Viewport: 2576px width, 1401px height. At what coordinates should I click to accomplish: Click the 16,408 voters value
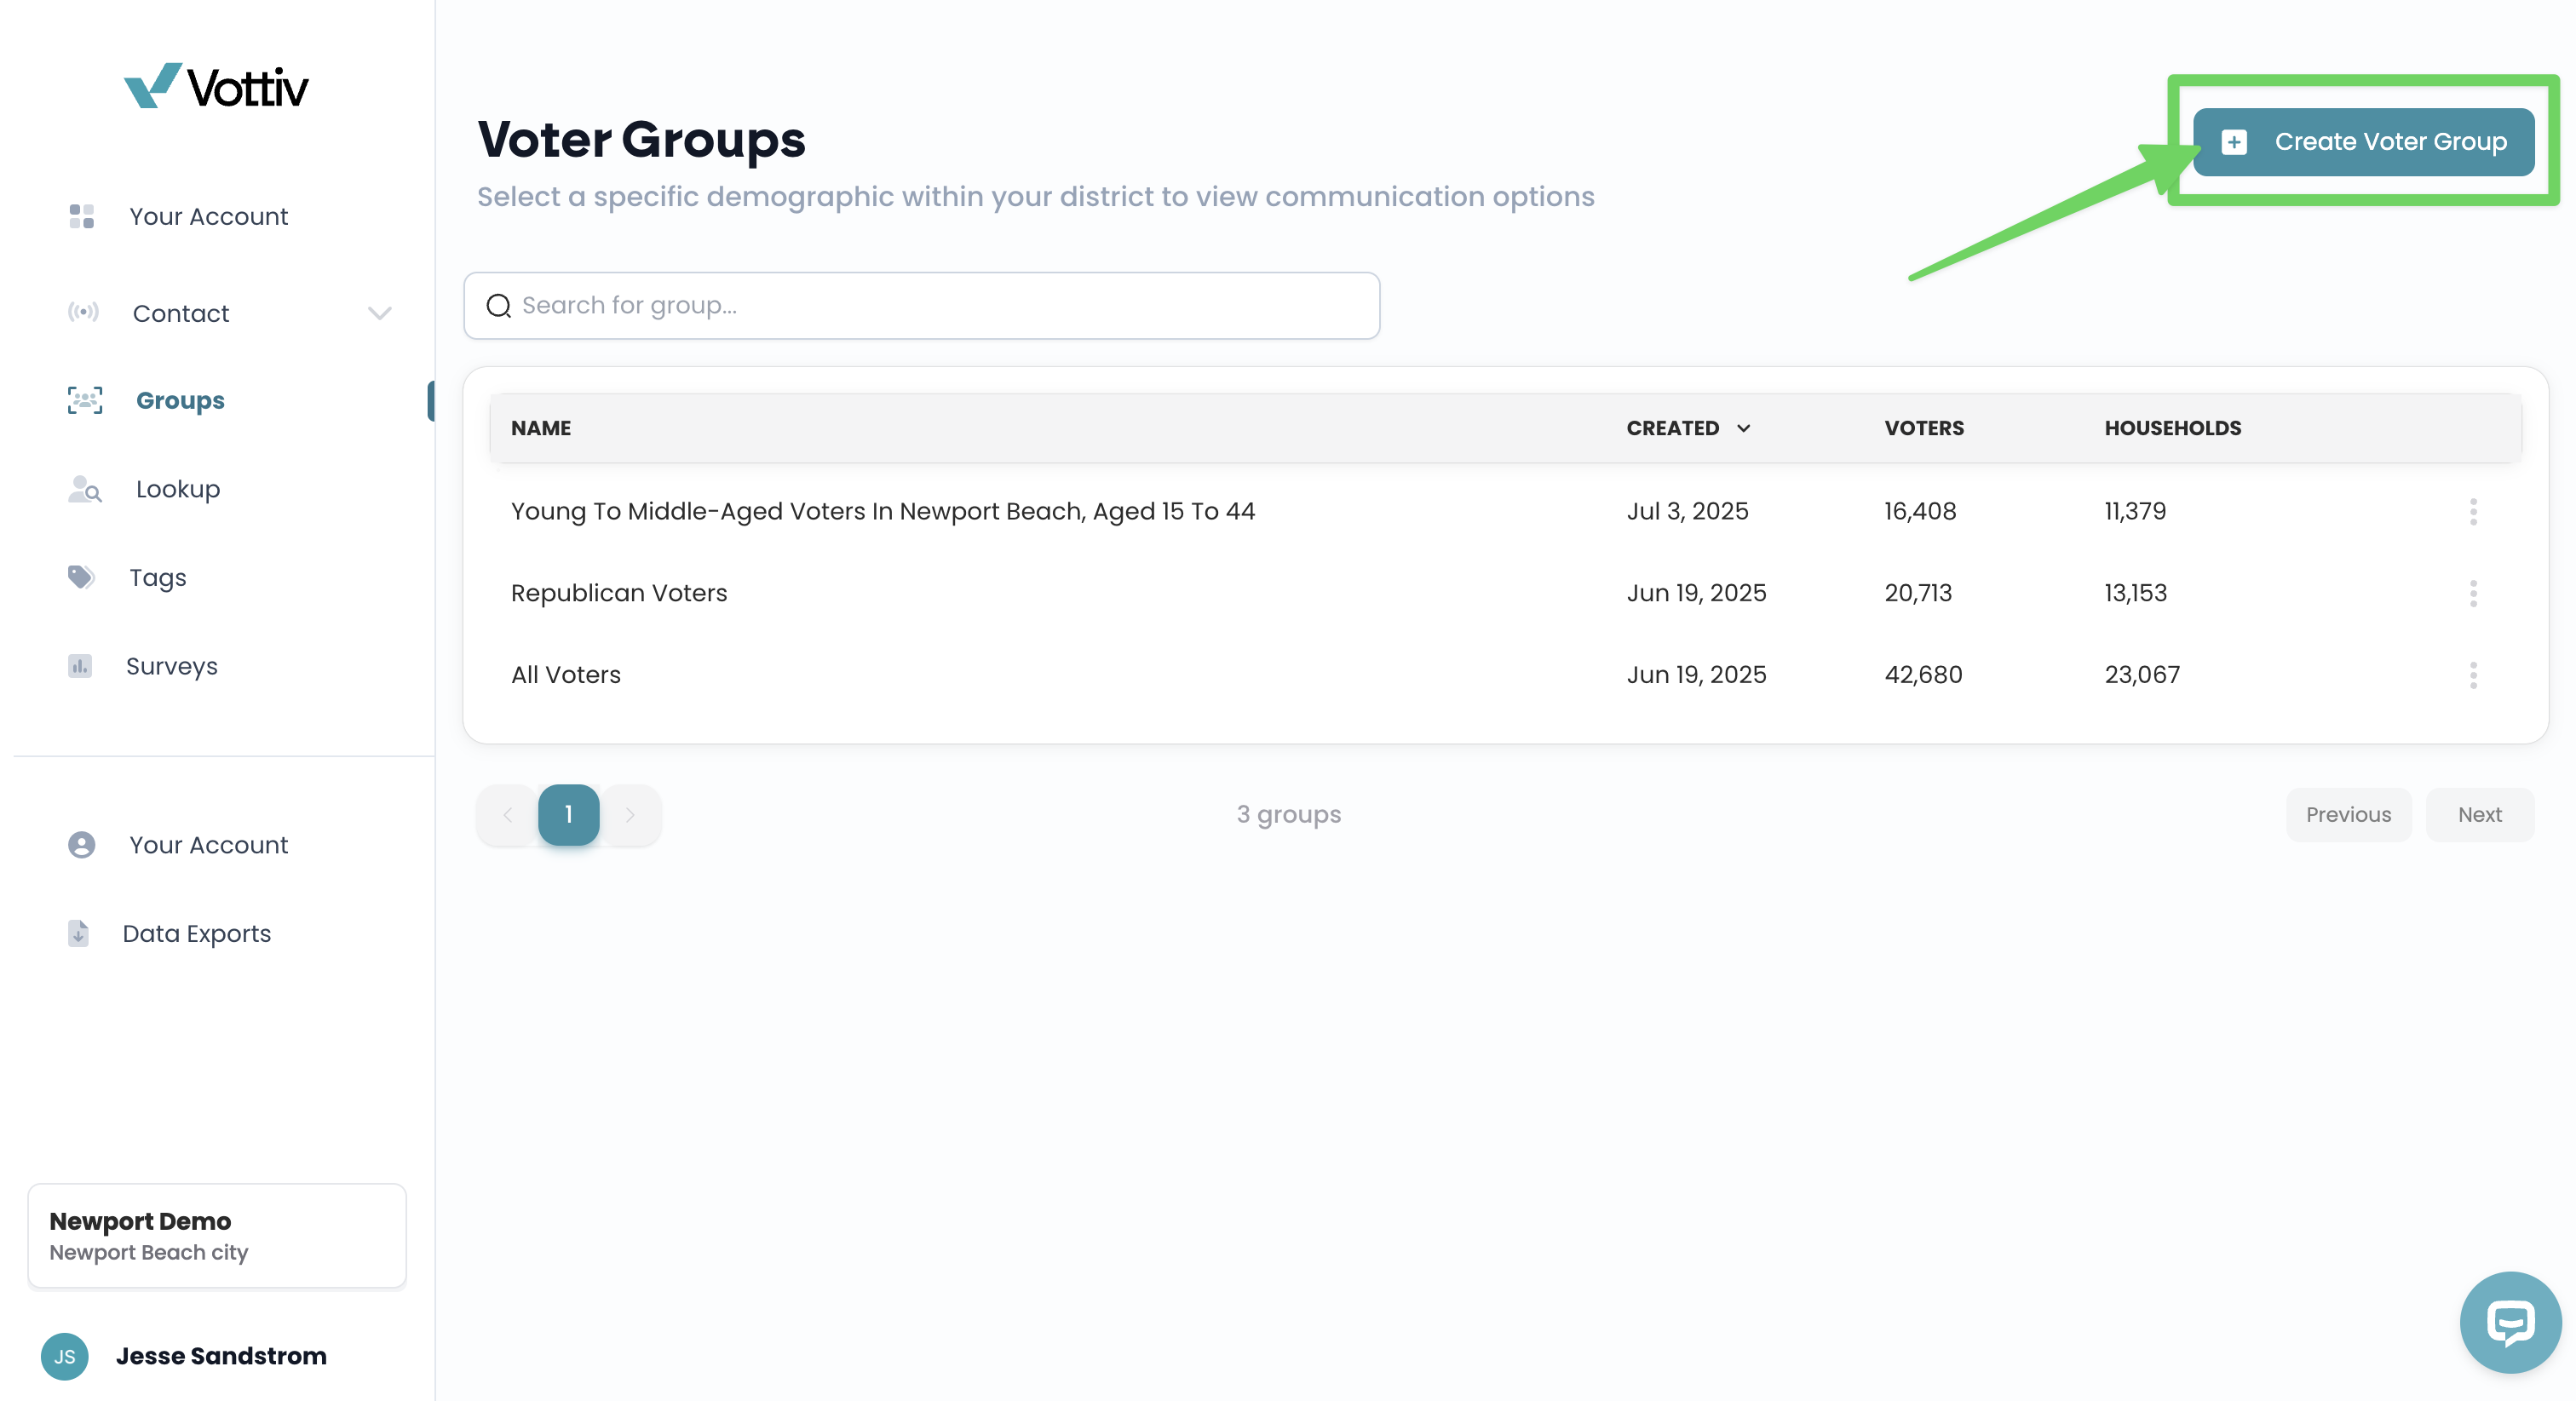pos(1920,511)
